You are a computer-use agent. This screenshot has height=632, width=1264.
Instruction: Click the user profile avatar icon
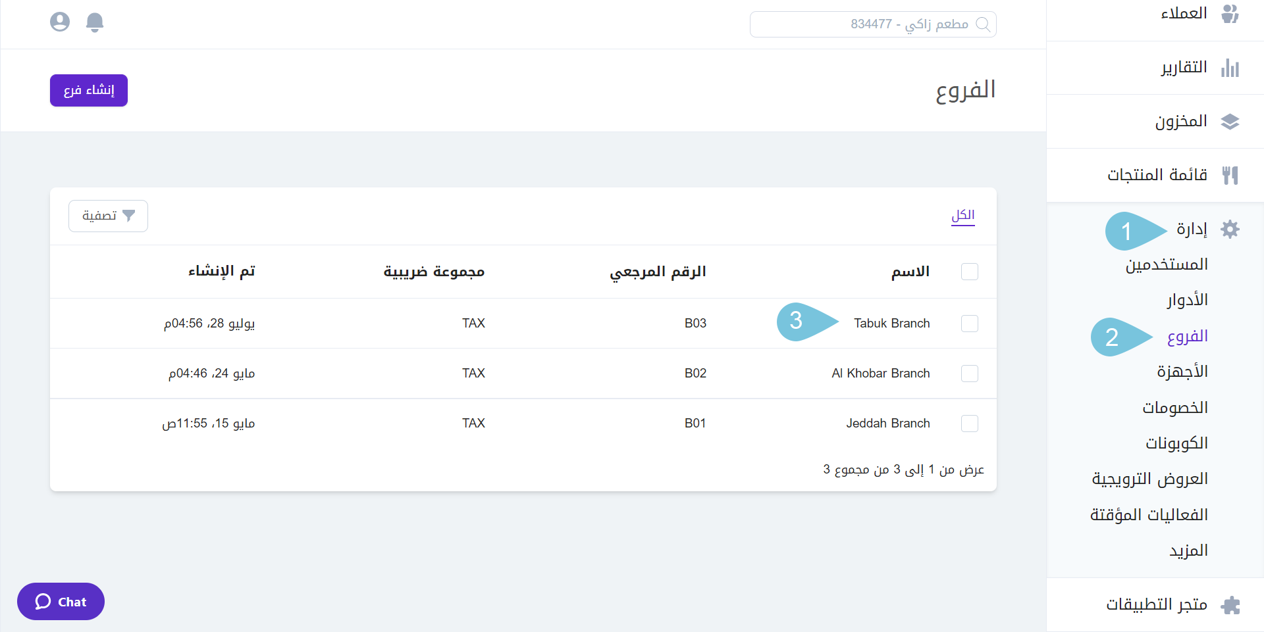(59, 22)
